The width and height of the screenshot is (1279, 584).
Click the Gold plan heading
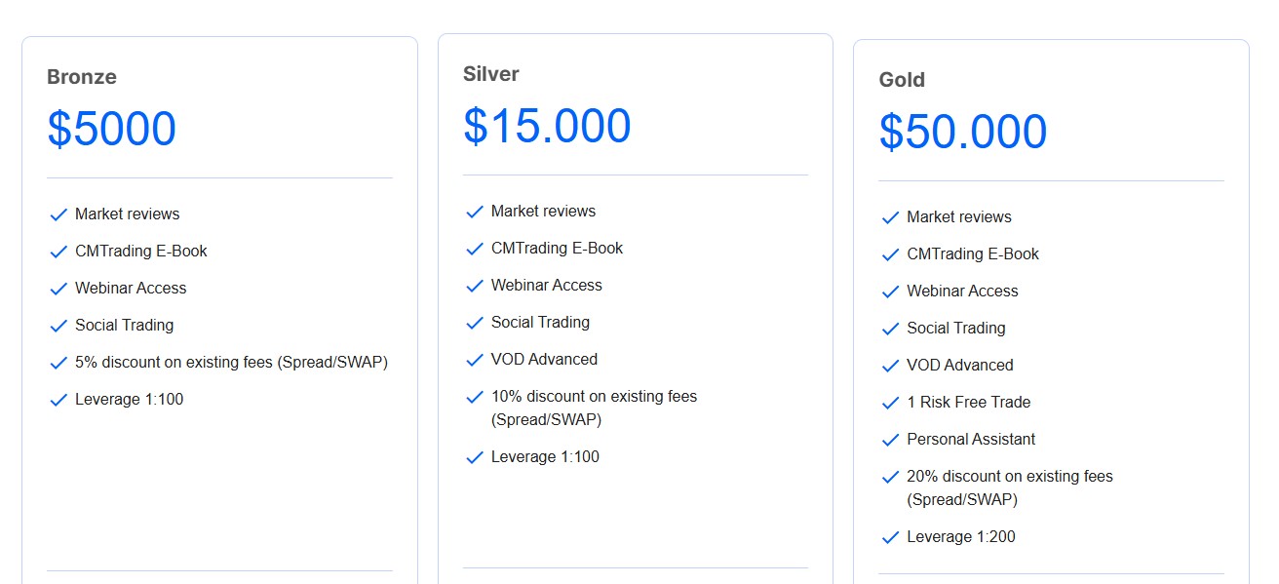902,80
